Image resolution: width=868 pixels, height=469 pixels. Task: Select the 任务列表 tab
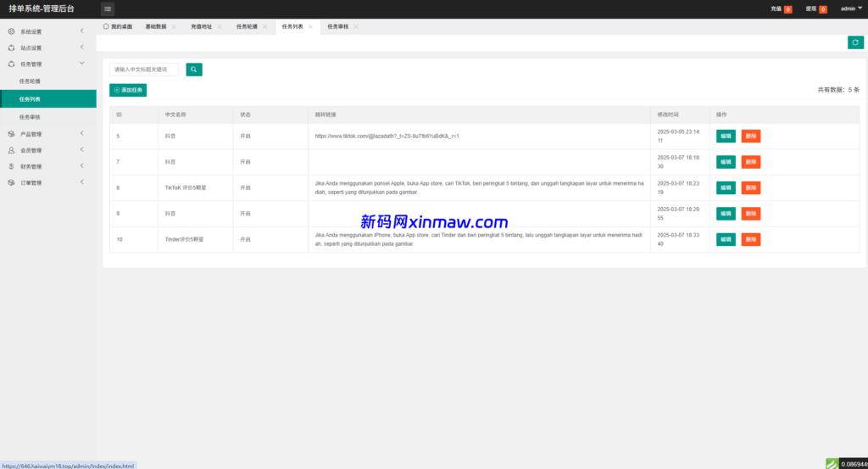(292, 26)
